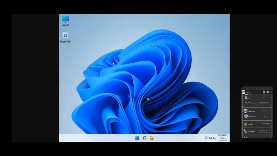Select the Network section in details panel
The height and width of the screenshot is (156, 277).
click(x=257, y=131)
